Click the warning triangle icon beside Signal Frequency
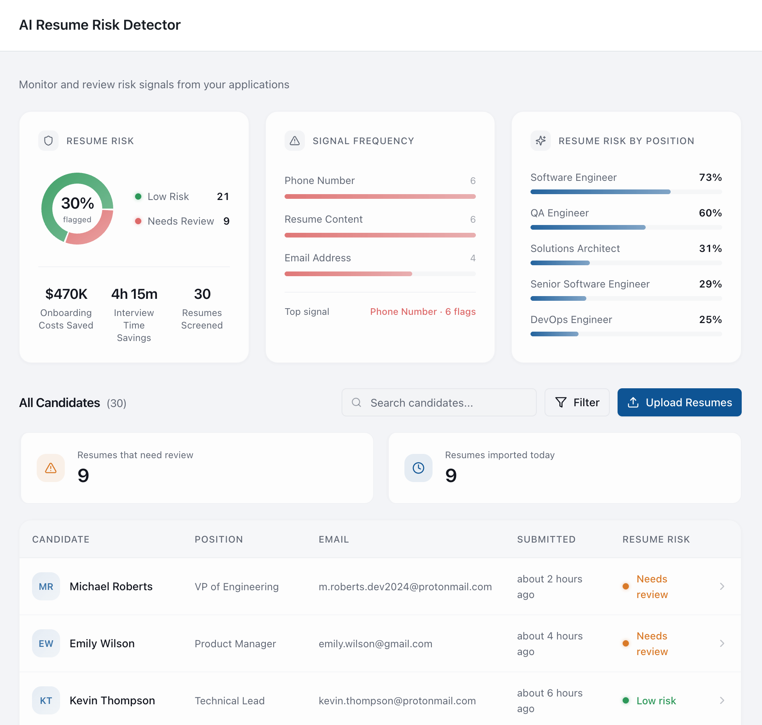 point(295,141)
